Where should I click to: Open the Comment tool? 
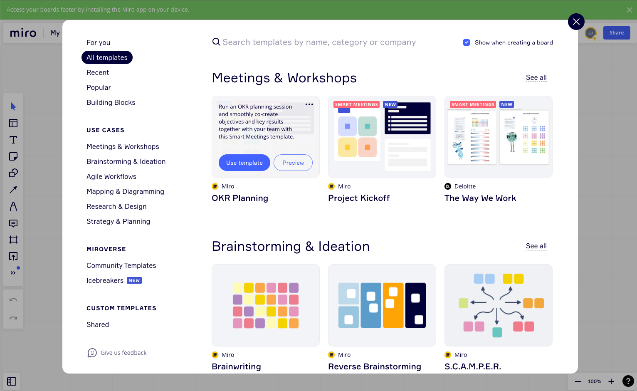(x=13, y=223)
